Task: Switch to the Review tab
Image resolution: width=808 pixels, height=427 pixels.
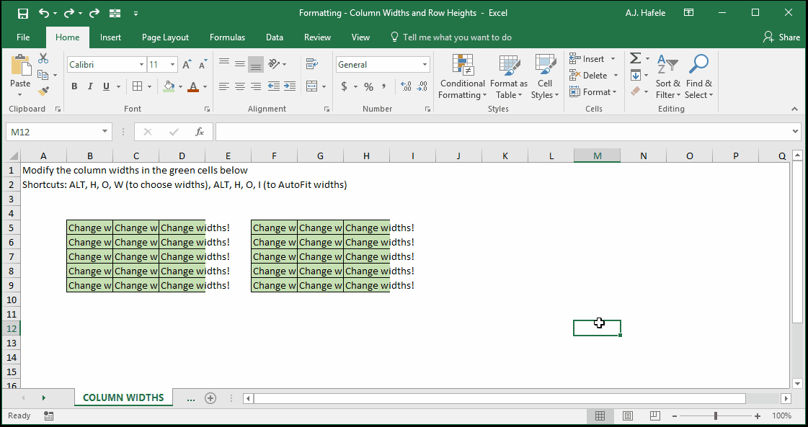Action: [317, 37]
